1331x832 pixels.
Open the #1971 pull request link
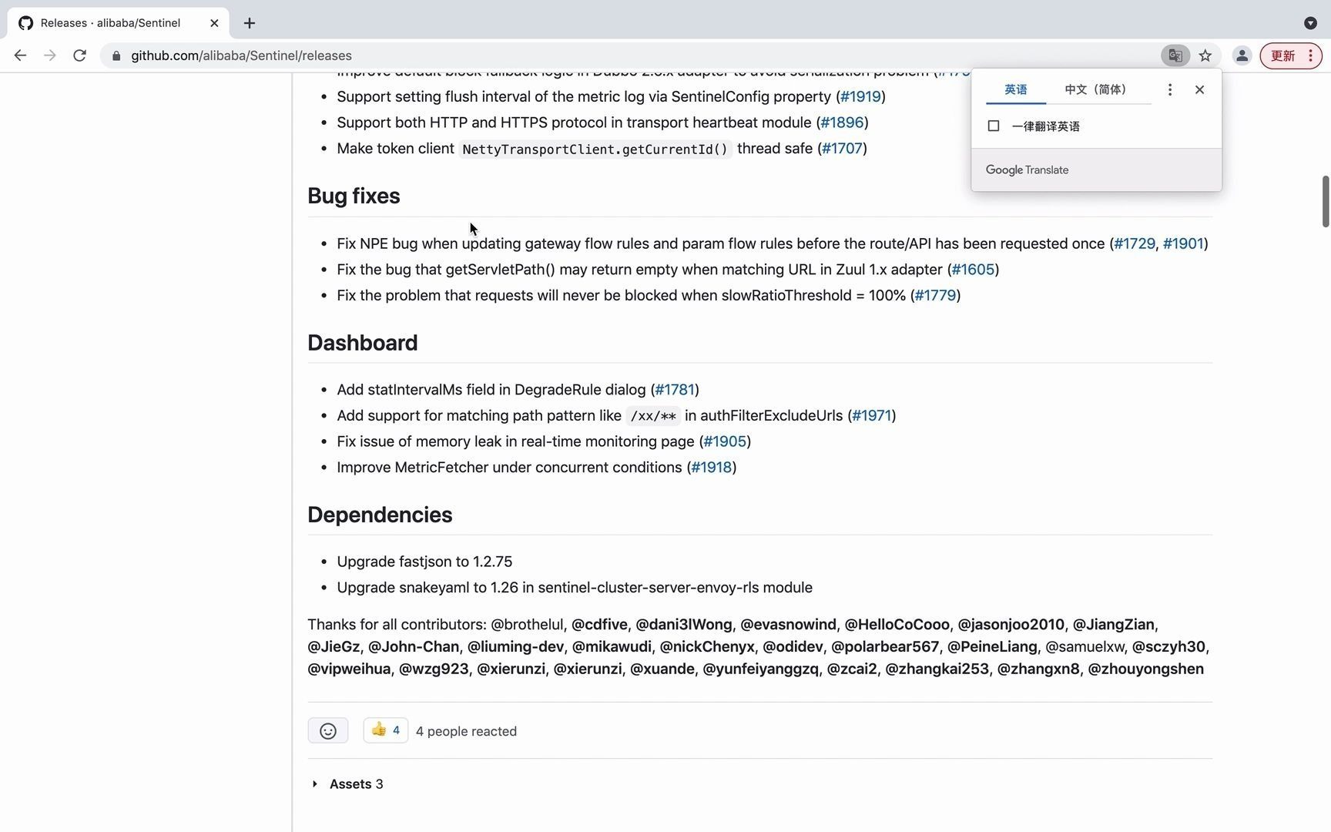pyautogui.click(x=871, y=416)
